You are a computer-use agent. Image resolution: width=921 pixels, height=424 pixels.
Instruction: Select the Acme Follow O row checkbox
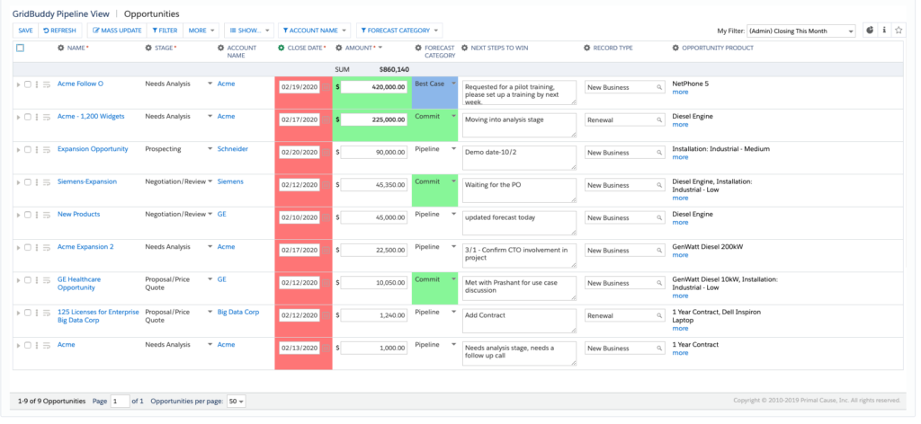click(27, 84)
